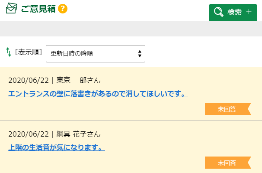This screenshot has width=262, height=173.
Task: Click the 未回答 badge on 綱具 花子's post
Action: [228, 163]
